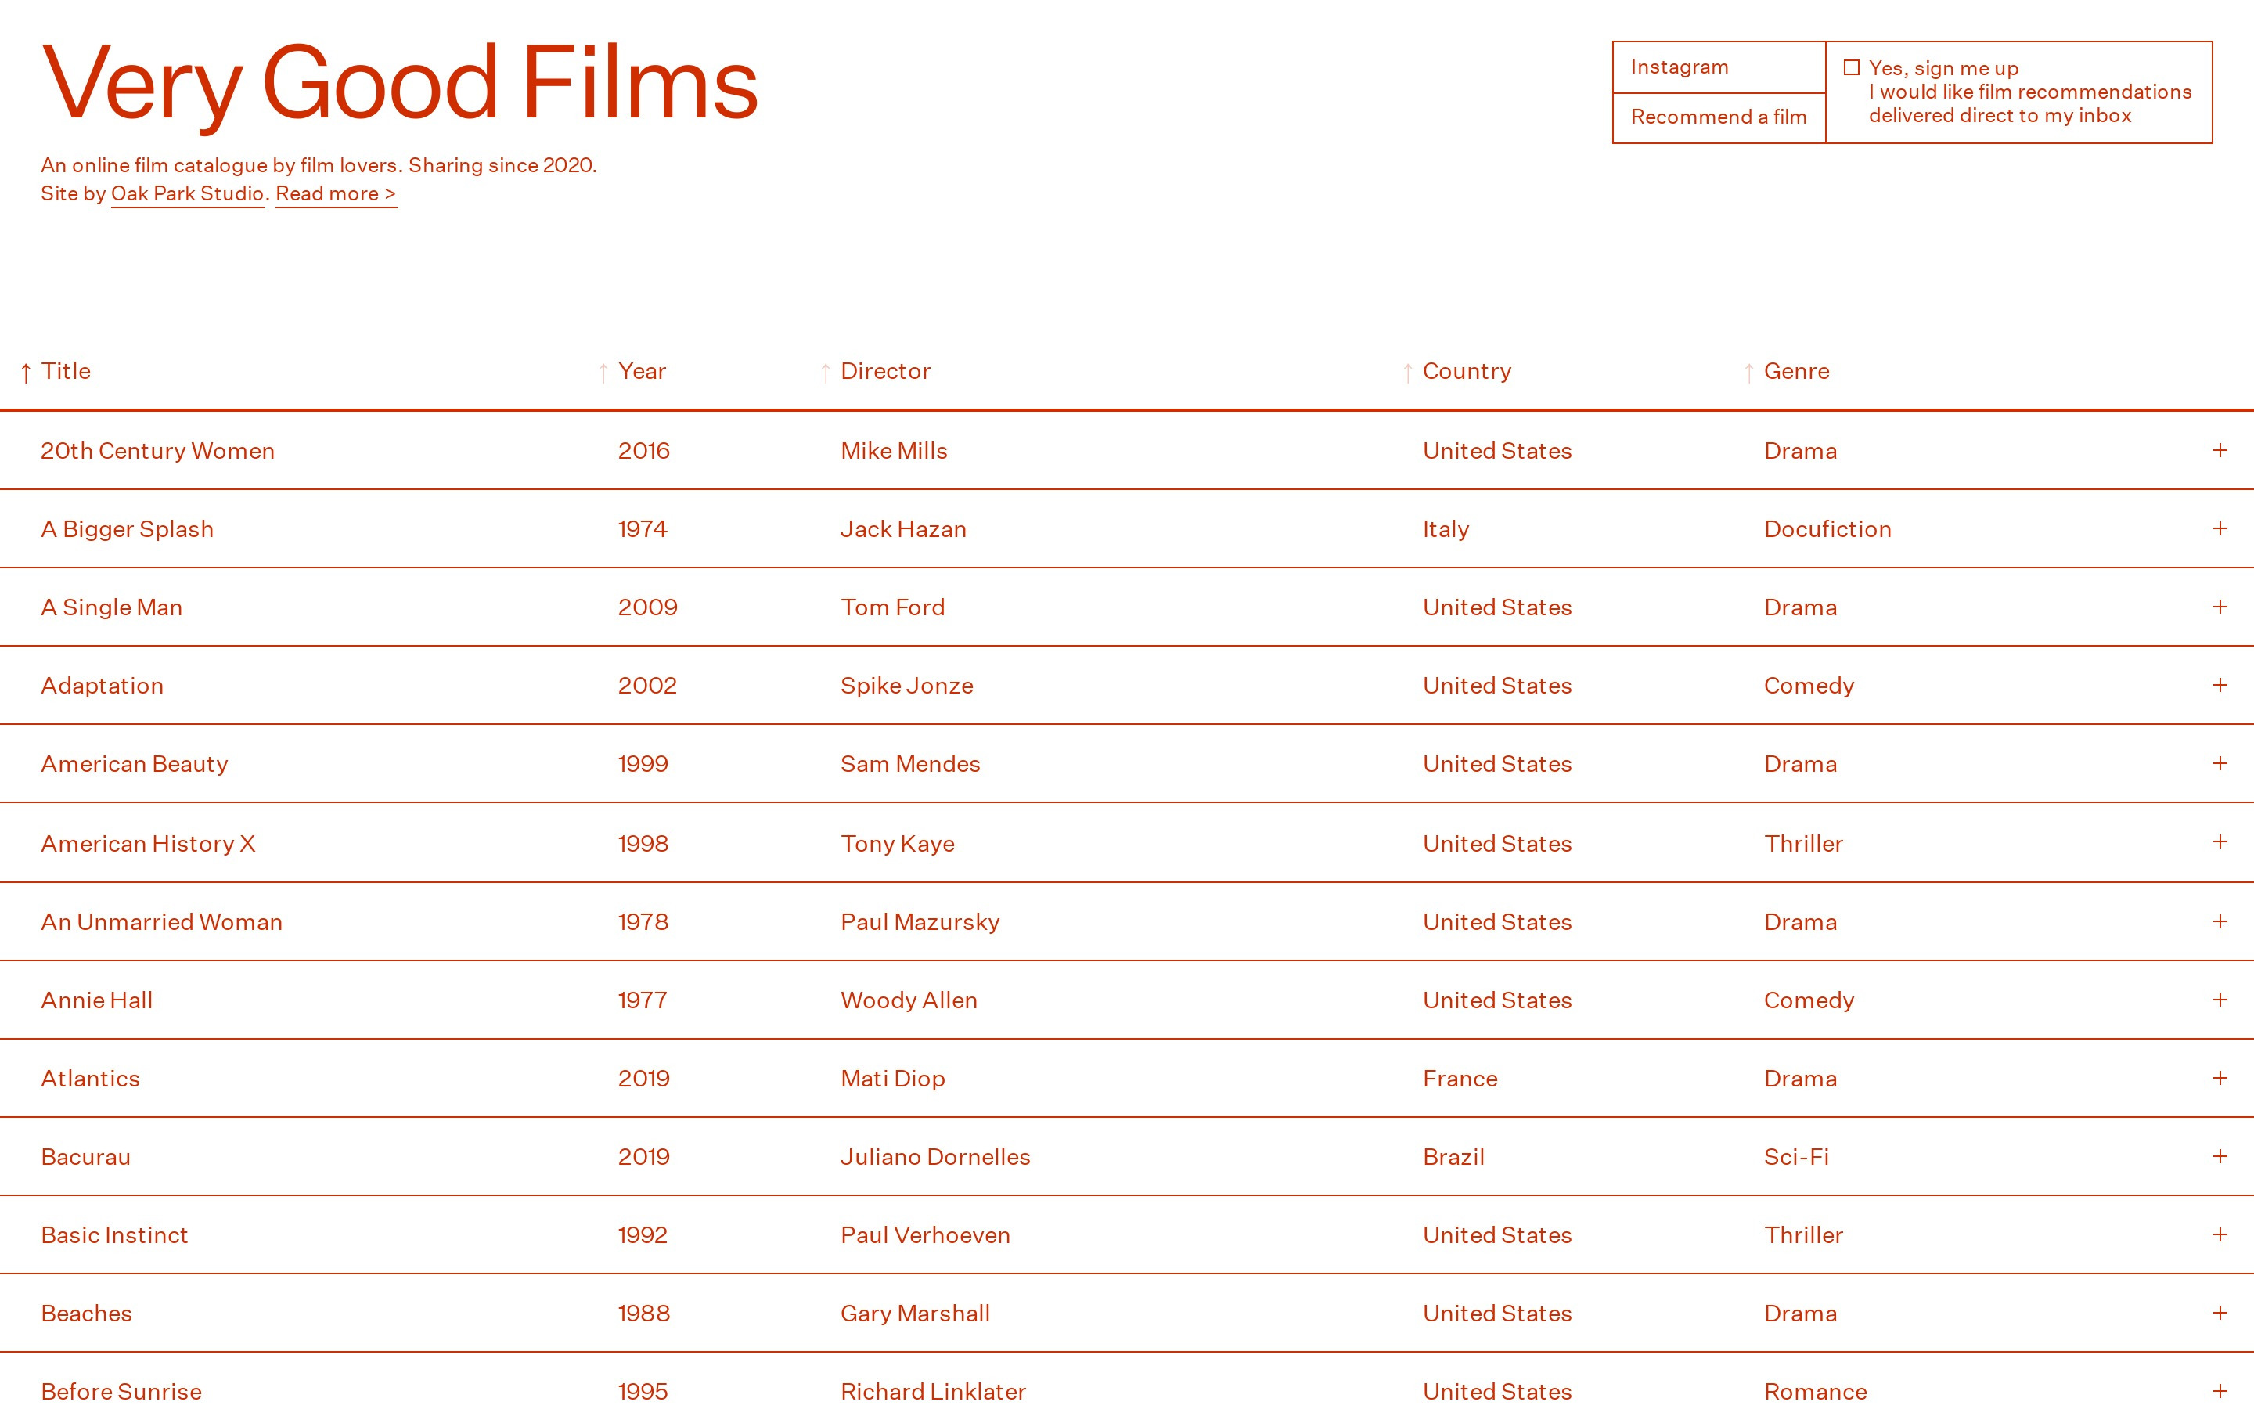Expand American History X row

coord(2220,842)
